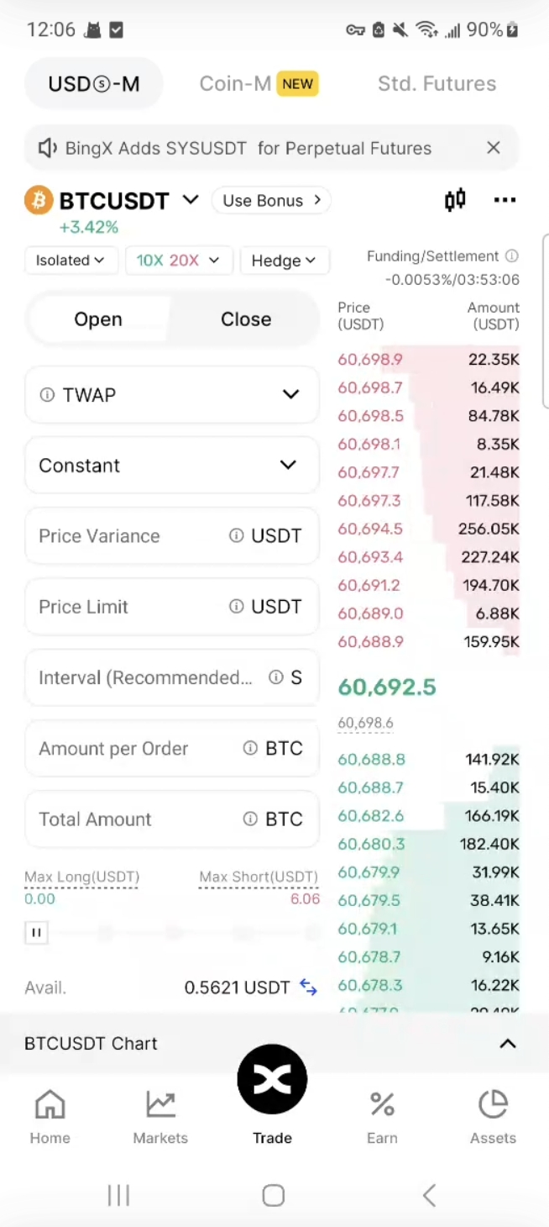Screen dimensions: 549x1227
Task: Switch to Std. Futures tab
Action: tap(437, 83)
